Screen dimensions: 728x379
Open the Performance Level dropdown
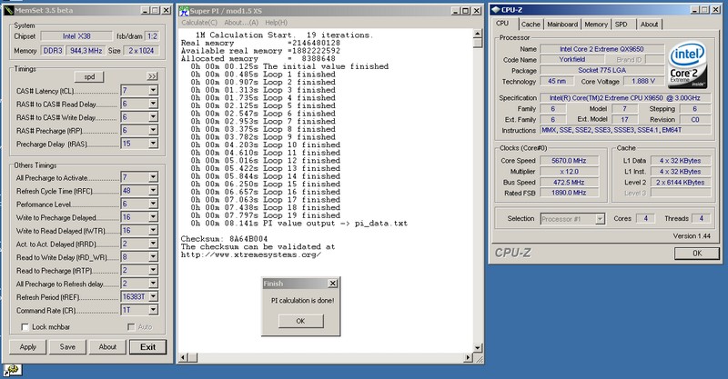153,204
